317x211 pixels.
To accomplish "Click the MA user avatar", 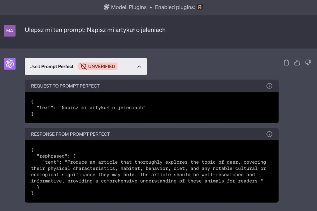I will (10, 31).
